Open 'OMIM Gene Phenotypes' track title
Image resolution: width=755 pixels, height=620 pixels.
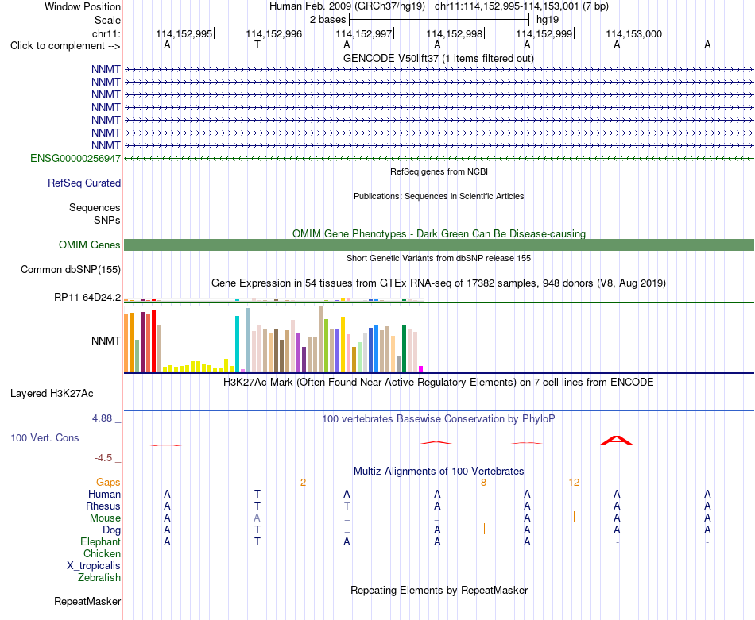[x=439, y=233]
